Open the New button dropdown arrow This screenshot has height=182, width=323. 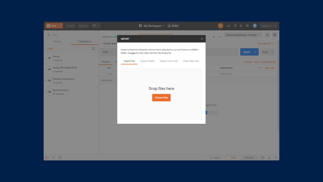coord(61,26)
